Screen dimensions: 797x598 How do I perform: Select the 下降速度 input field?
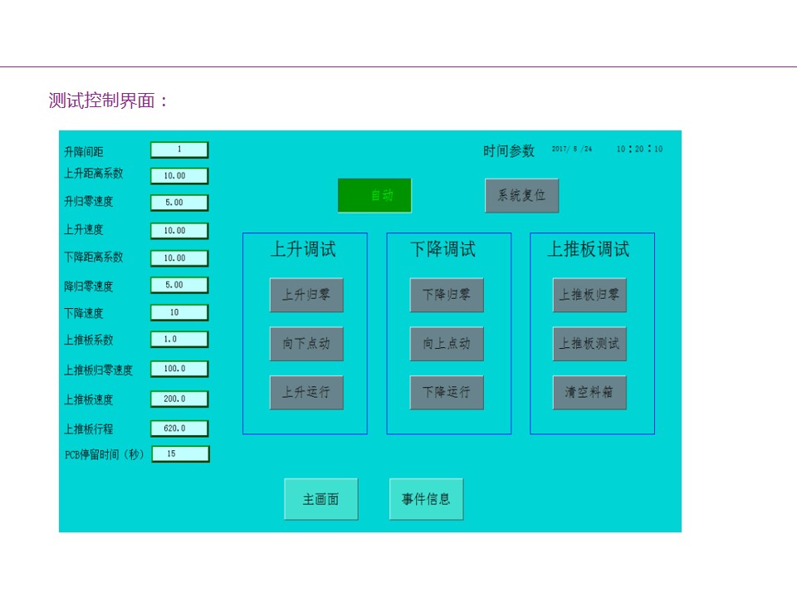click(179, 313)
